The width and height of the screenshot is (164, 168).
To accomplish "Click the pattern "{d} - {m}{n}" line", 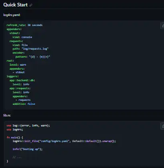I will 33,57.
